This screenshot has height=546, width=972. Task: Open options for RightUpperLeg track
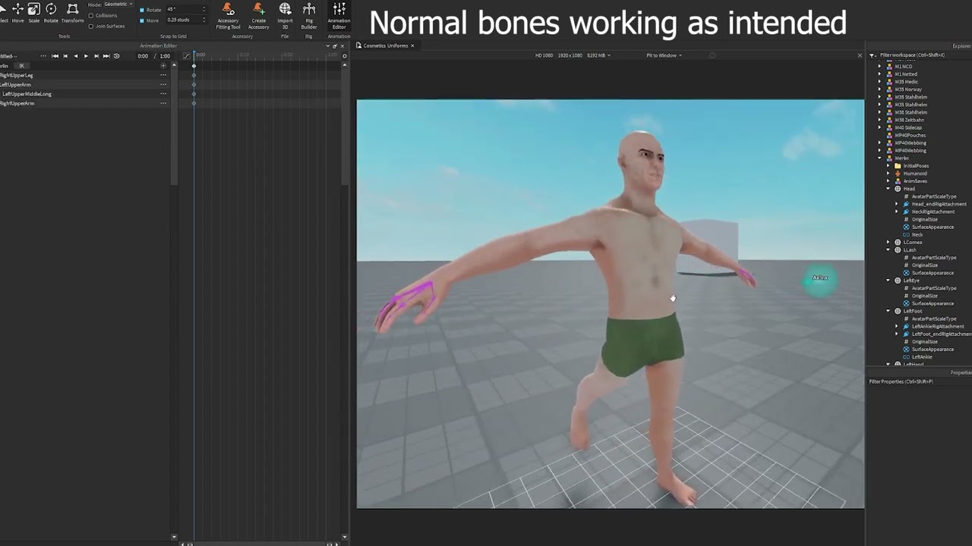(163, 75)
